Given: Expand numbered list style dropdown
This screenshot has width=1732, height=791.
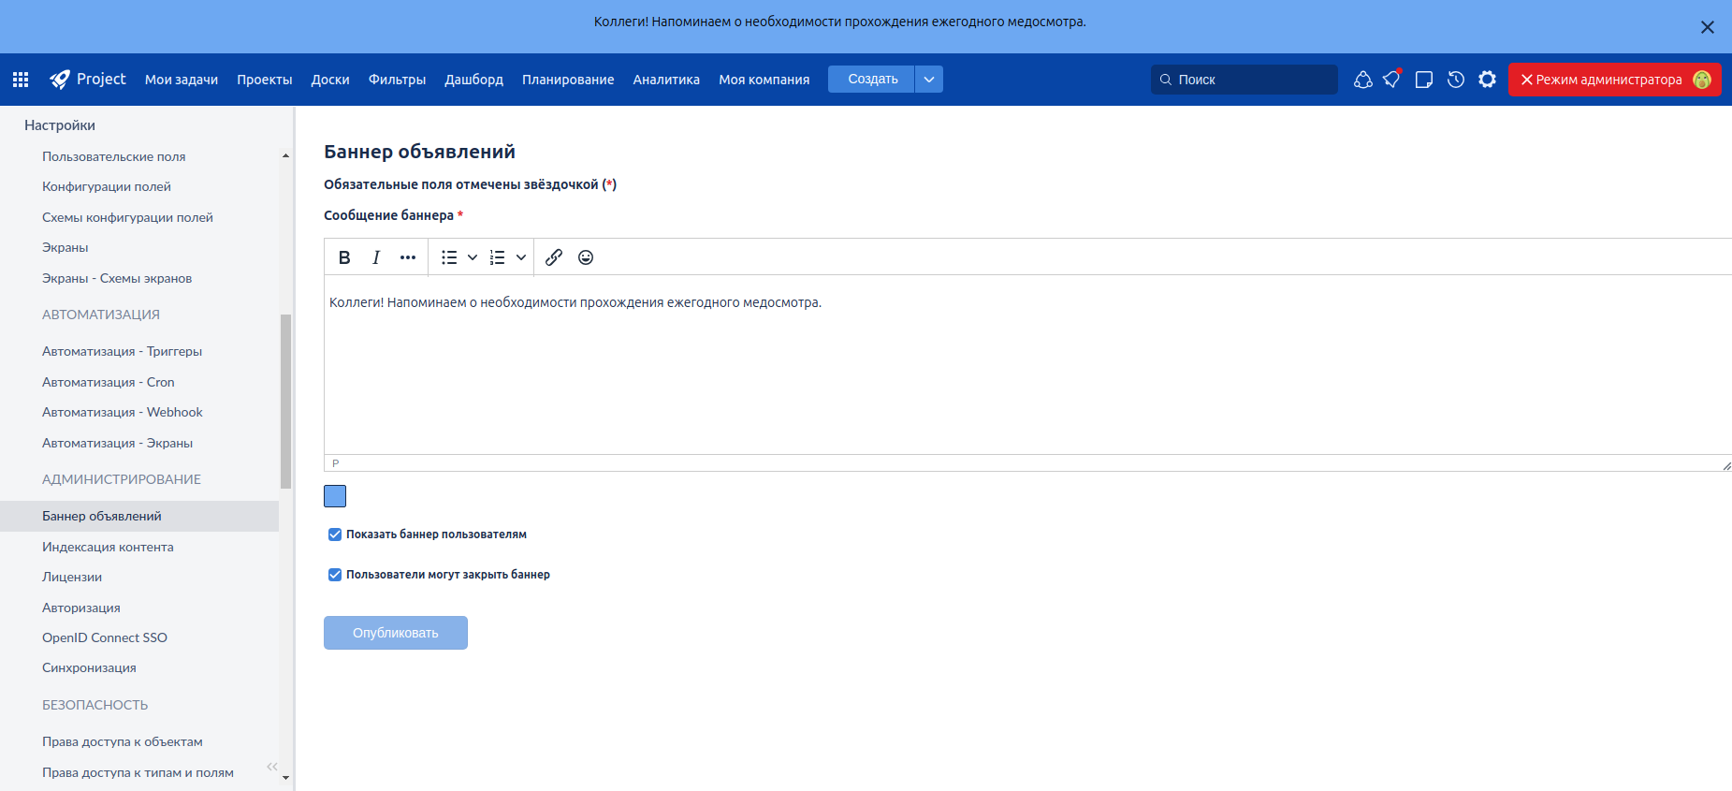Looking at the screenshot, I should pyautogui.click(x=521, y=257).
